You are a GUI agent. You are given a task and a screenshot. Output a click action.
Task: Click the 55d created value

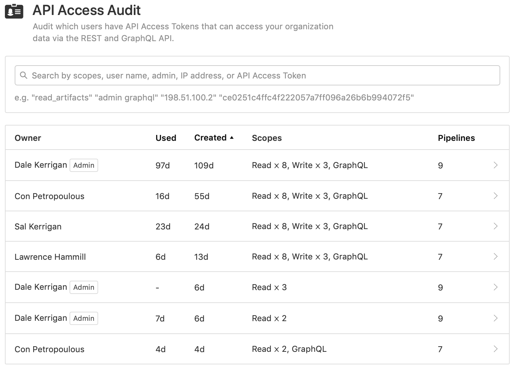pos(202,196)
